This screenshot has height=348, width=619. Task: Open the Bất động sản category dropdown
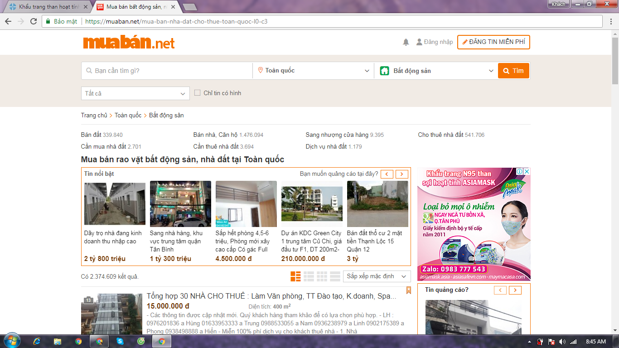coord(436,71)
